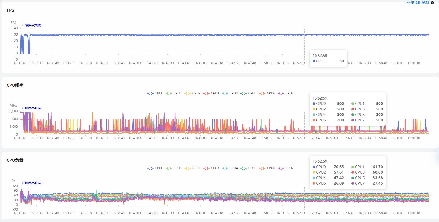Click the 恢复实时刷新 link

click(418, 3)
